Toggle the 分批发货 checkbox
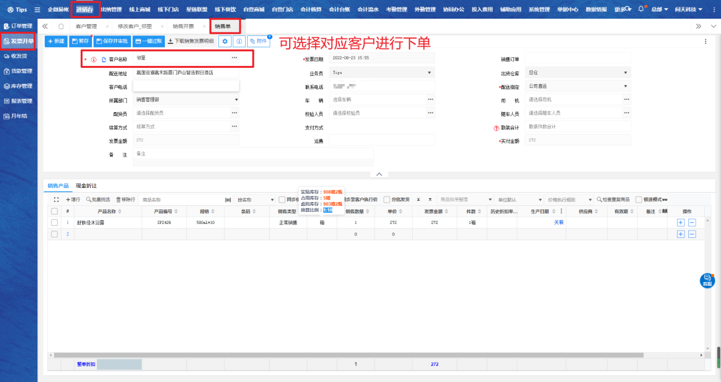The image size is (721, 382). point(387,199)
